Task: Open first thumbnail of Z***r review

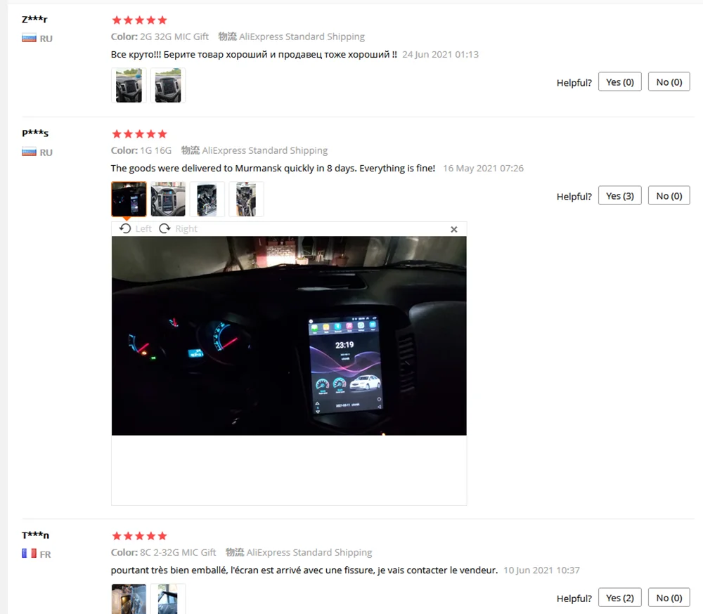Action: (129, 86)
